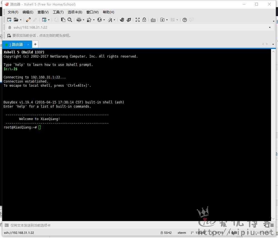Open the 编辑(E) menu
Viewport: 278px width, 238px height.
[28, 12]
